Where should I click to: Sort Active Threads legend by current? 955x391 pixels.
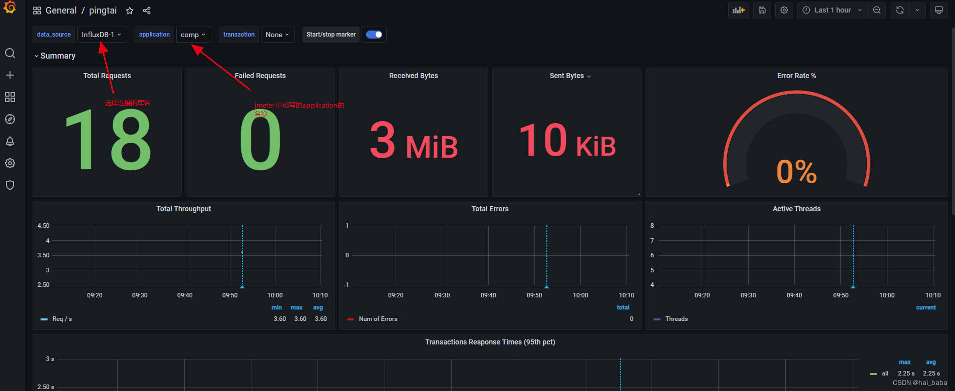coord(925,307)
